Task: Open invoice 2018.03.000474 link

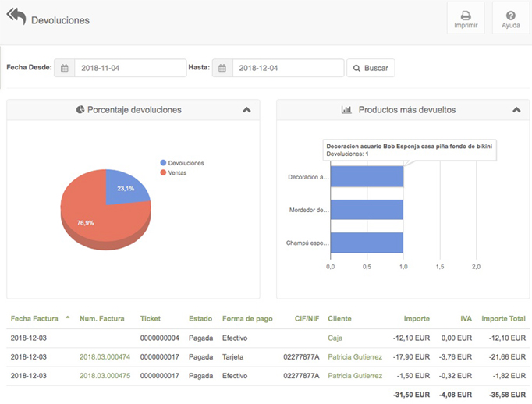Action: (104, 356)
